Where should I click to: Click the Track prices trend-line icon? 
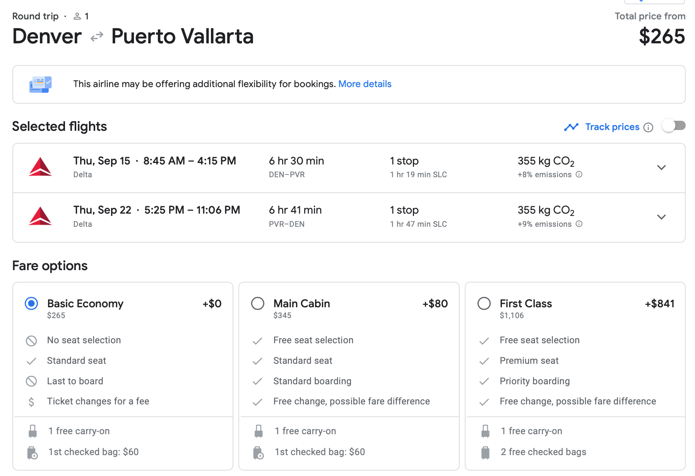point(571,127)
